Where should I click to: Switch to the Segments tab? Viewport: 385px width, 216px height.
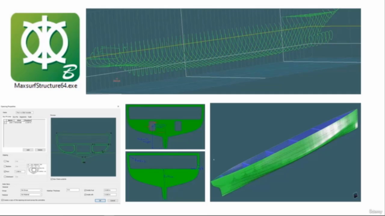click(x=23, y=117)
